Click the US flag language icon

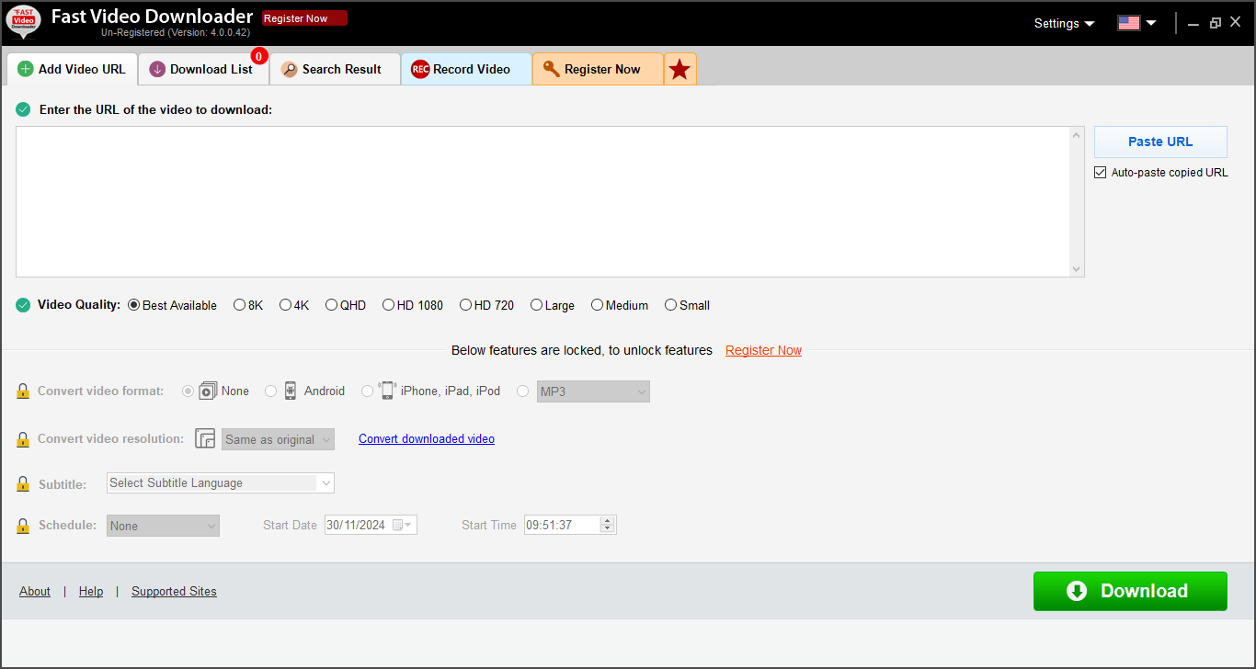click(1129, 23)
